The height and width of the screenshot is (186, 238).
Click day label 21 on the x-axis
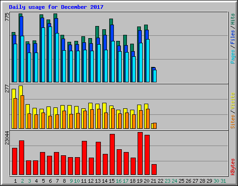(153, 181)
